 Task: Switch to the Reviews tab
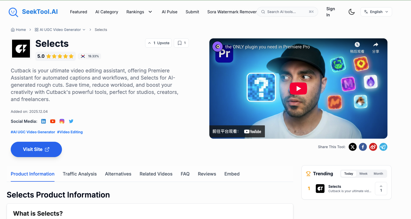207,174
